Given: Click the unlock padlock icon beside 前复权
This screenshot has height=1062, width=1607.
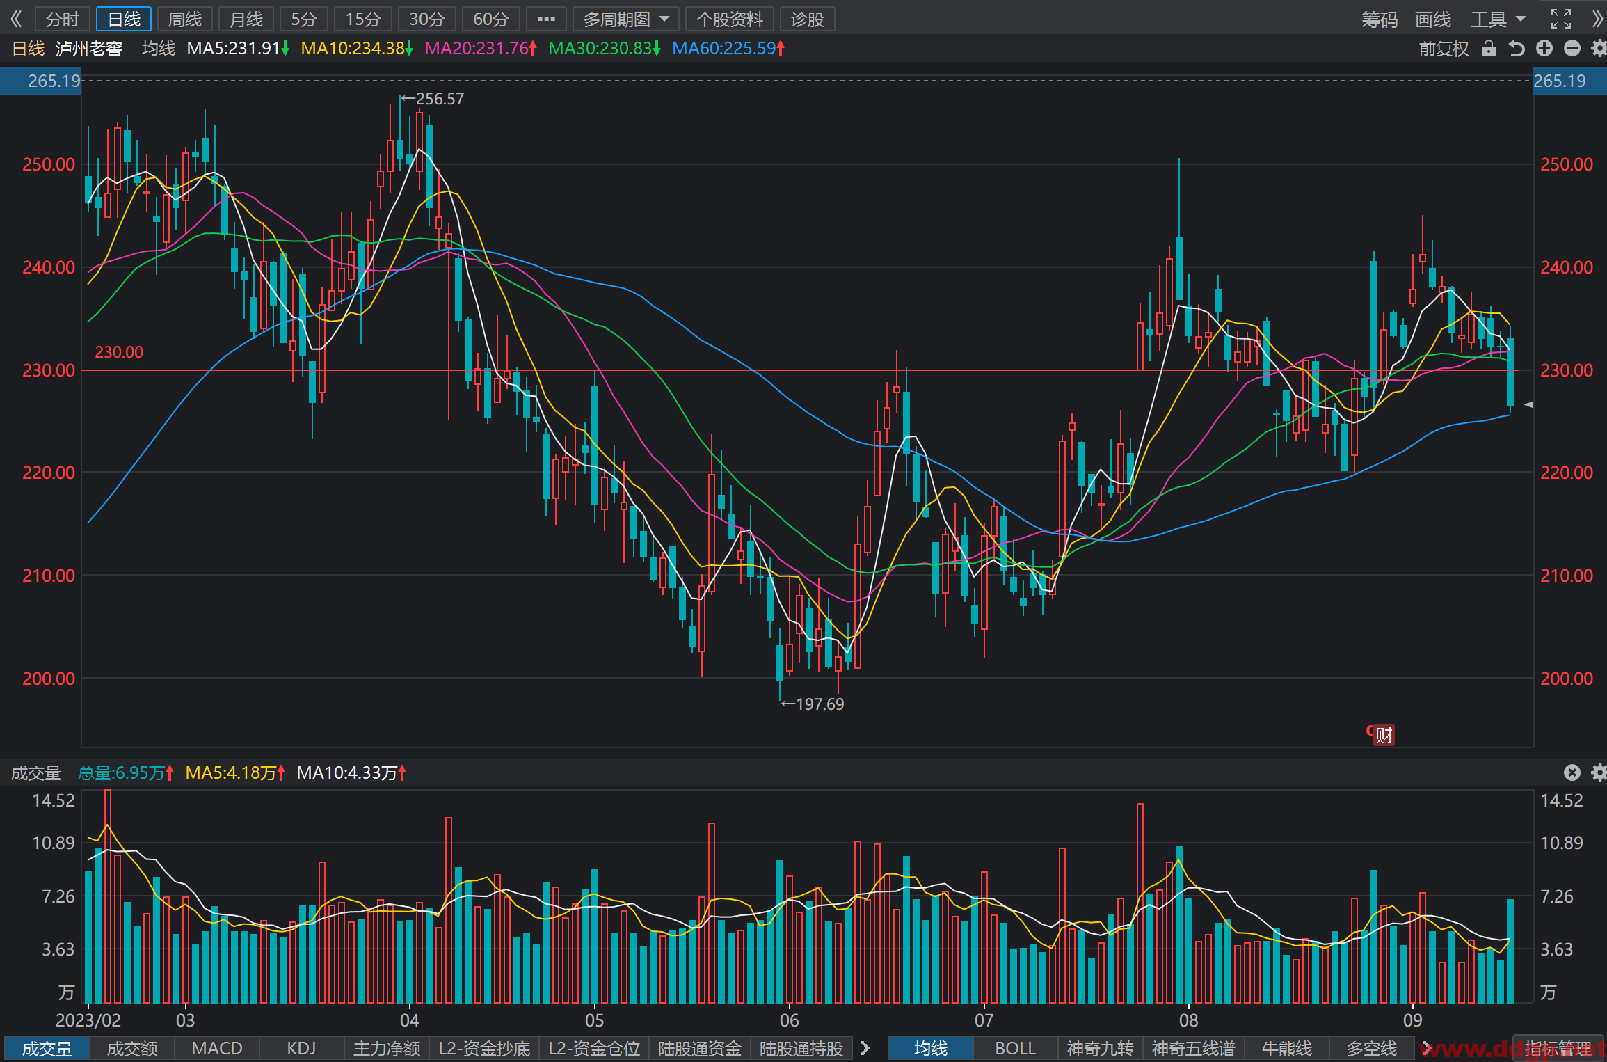Looking at the screenshot, I should pyautogui.click(x=1488, y=49).
